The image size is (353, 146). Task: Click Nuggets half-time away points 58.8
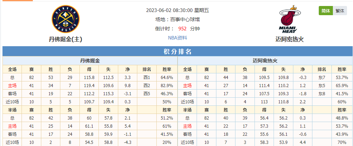click(89, 134)
